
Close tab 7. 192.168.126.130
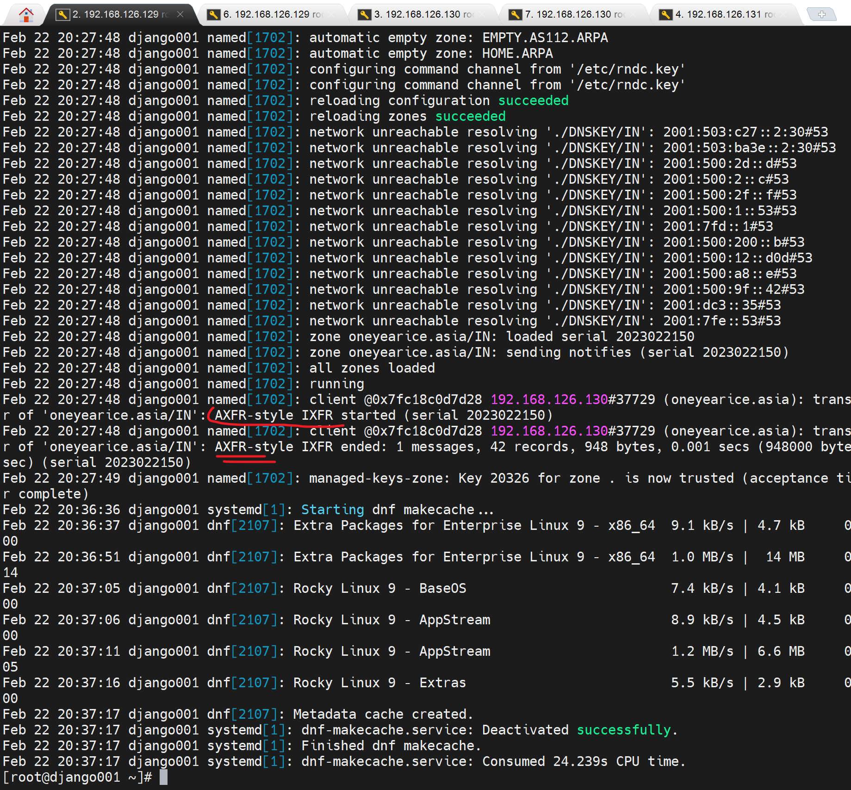point(633,14)
